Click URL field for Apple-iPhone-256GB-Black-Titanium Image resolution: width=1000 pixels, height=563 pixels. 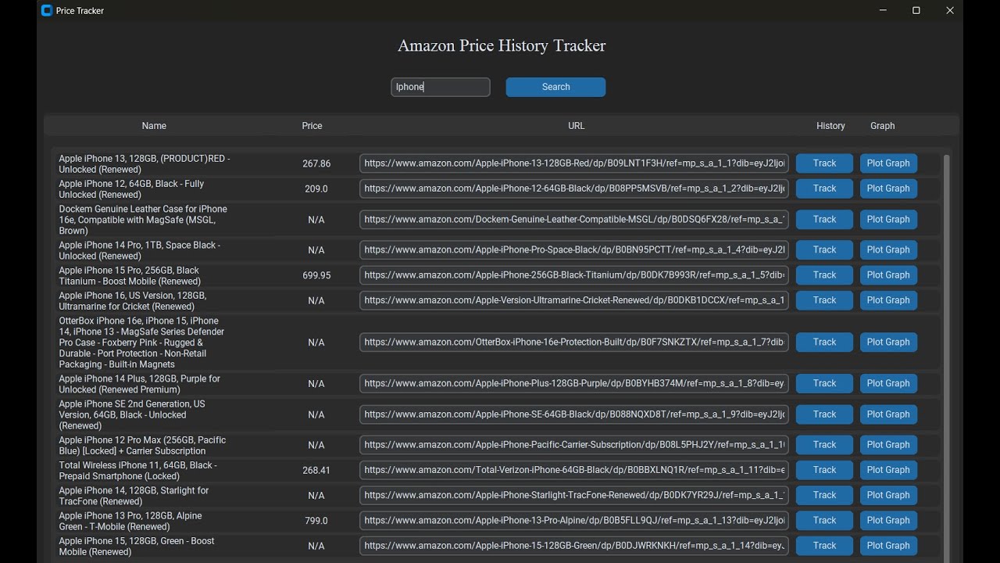coord(573,275)
